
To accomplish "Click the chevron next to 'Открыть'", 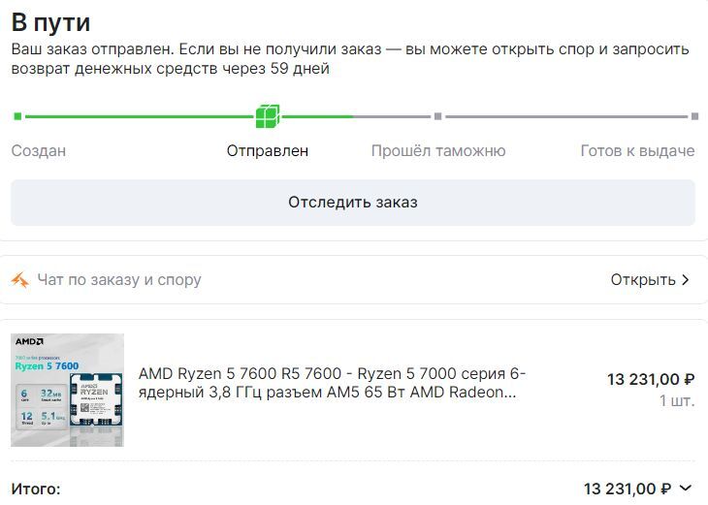I will 686,280.
